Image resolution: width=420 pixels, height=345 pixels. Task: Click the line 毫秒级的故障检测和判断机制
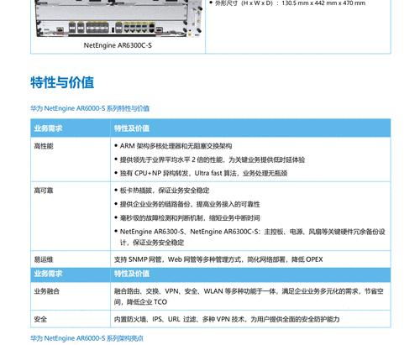pyautogui.click(x=190, y=217)
